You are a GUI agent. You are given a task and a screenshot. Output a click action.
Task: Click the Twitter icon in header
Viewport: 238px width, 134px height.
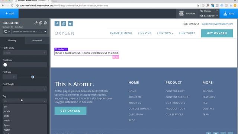tap(70, 24)
